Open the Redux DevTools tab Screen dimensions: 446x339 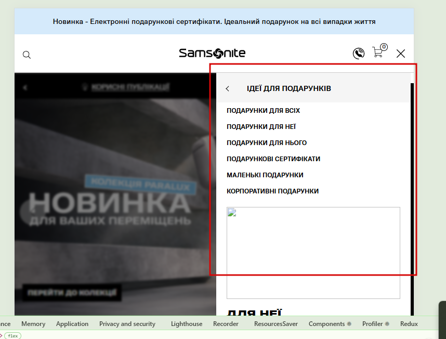click(x=409, y=323)
